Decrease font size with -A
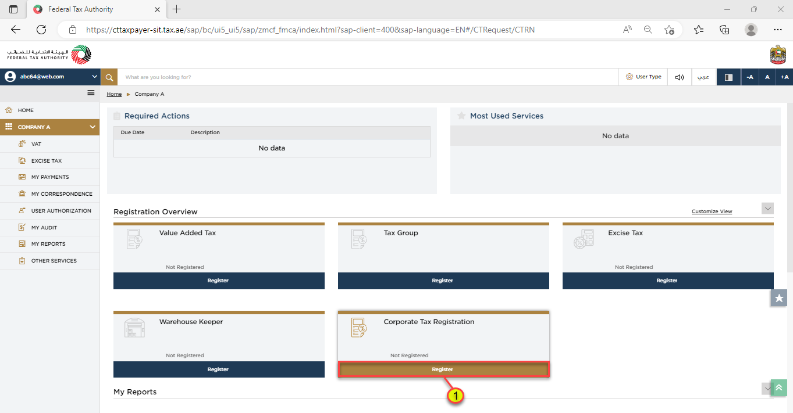This screenshot has height=413, width=793. [750, 77]
